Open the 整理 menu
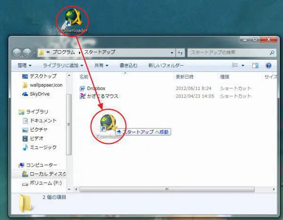The width and height of the screenshot is (283, 220). pyautogui.click(x=25, y=65)
